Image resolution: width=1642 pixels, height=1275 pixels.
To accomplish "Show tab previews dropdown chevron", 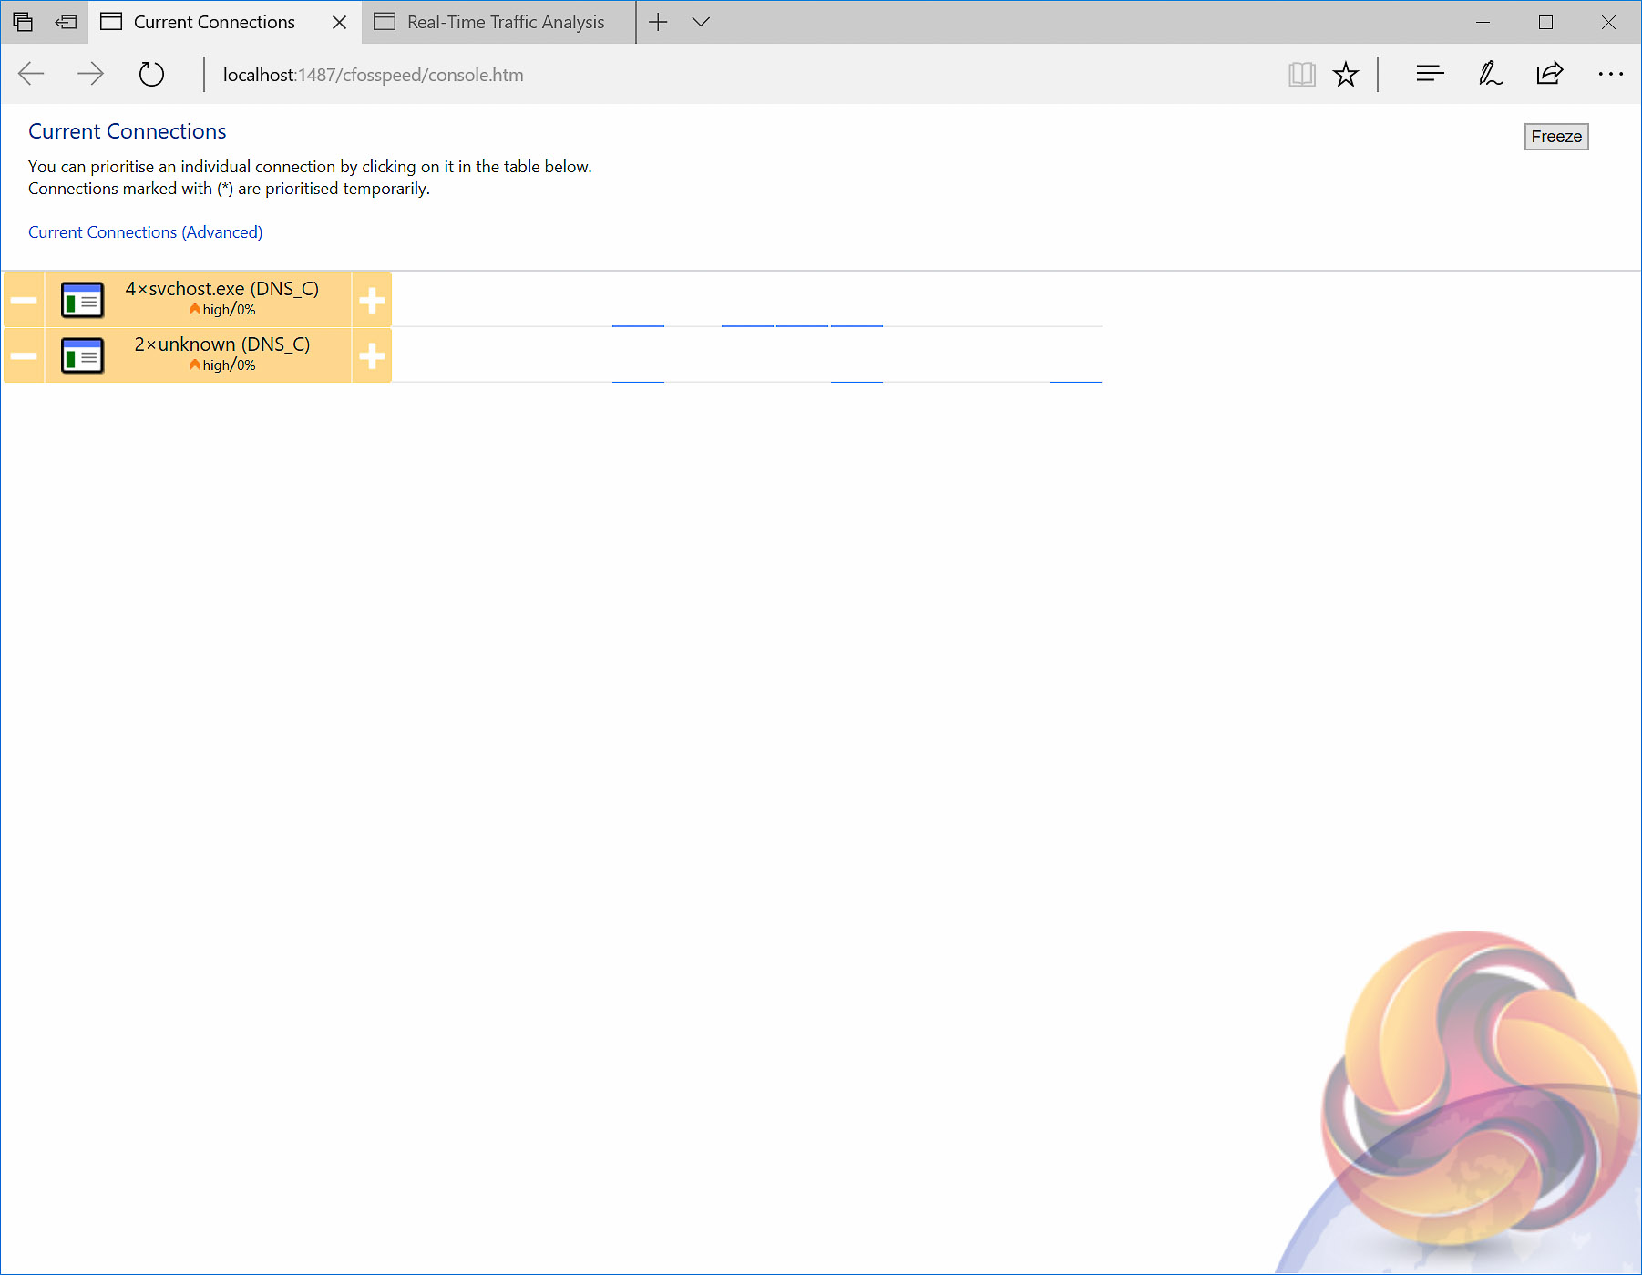I will [x=701, y=22].
